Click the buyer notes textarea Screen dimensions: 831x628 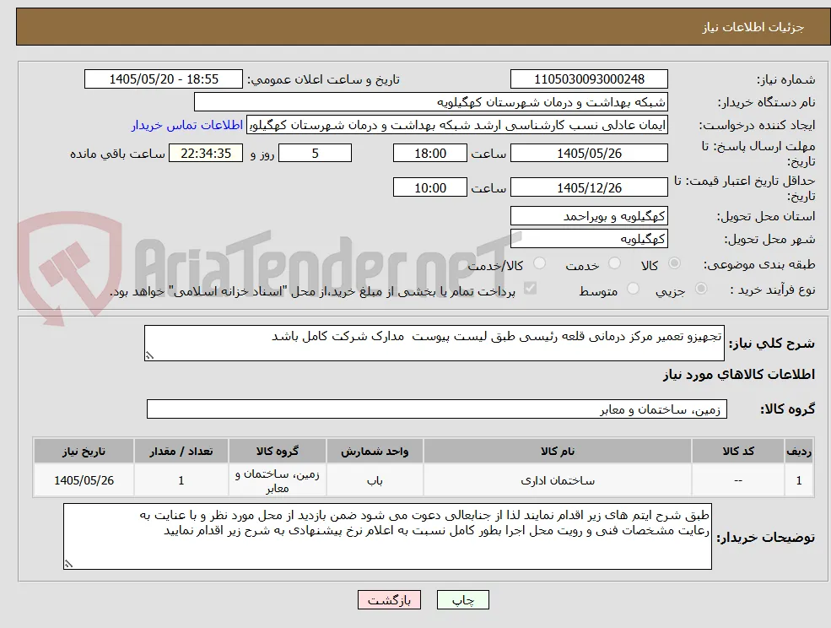(387, 536)
